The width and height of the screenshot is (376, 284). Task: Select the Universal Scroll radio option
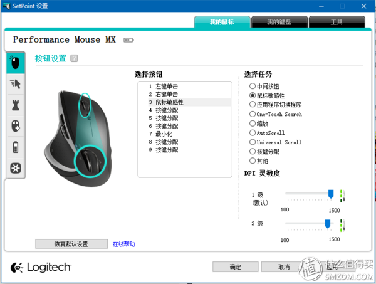click(x=253, y=142)
